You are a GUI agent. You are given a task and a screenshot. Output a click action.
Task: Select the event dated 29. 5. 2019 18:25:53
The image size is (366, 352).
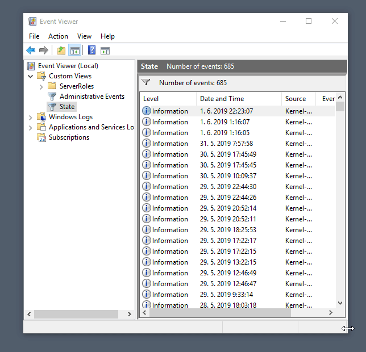pos(238,229)
